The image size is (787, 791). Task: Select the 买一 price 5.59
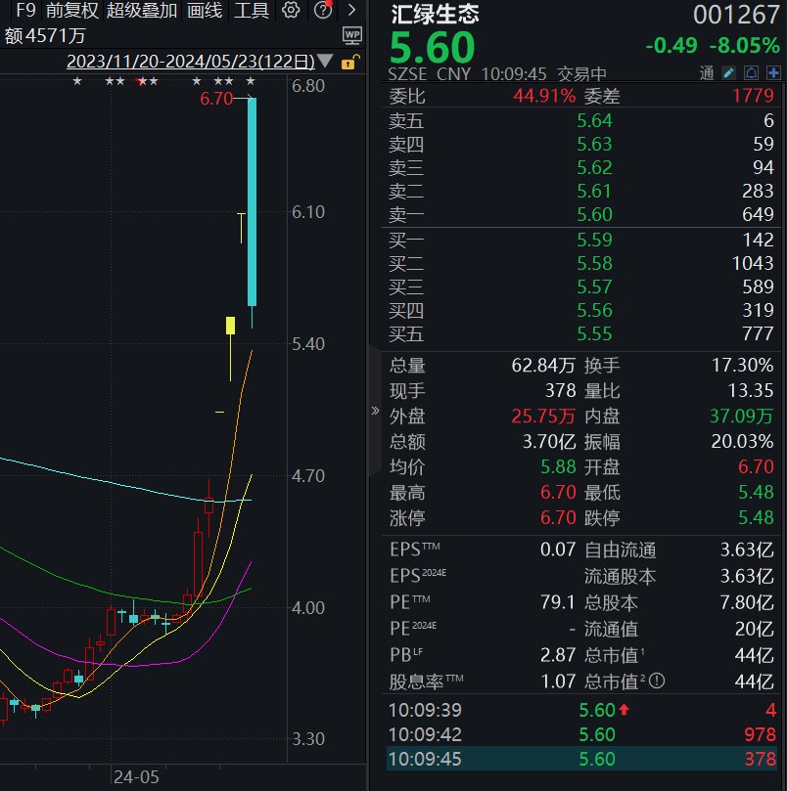(x=594, y=240)
